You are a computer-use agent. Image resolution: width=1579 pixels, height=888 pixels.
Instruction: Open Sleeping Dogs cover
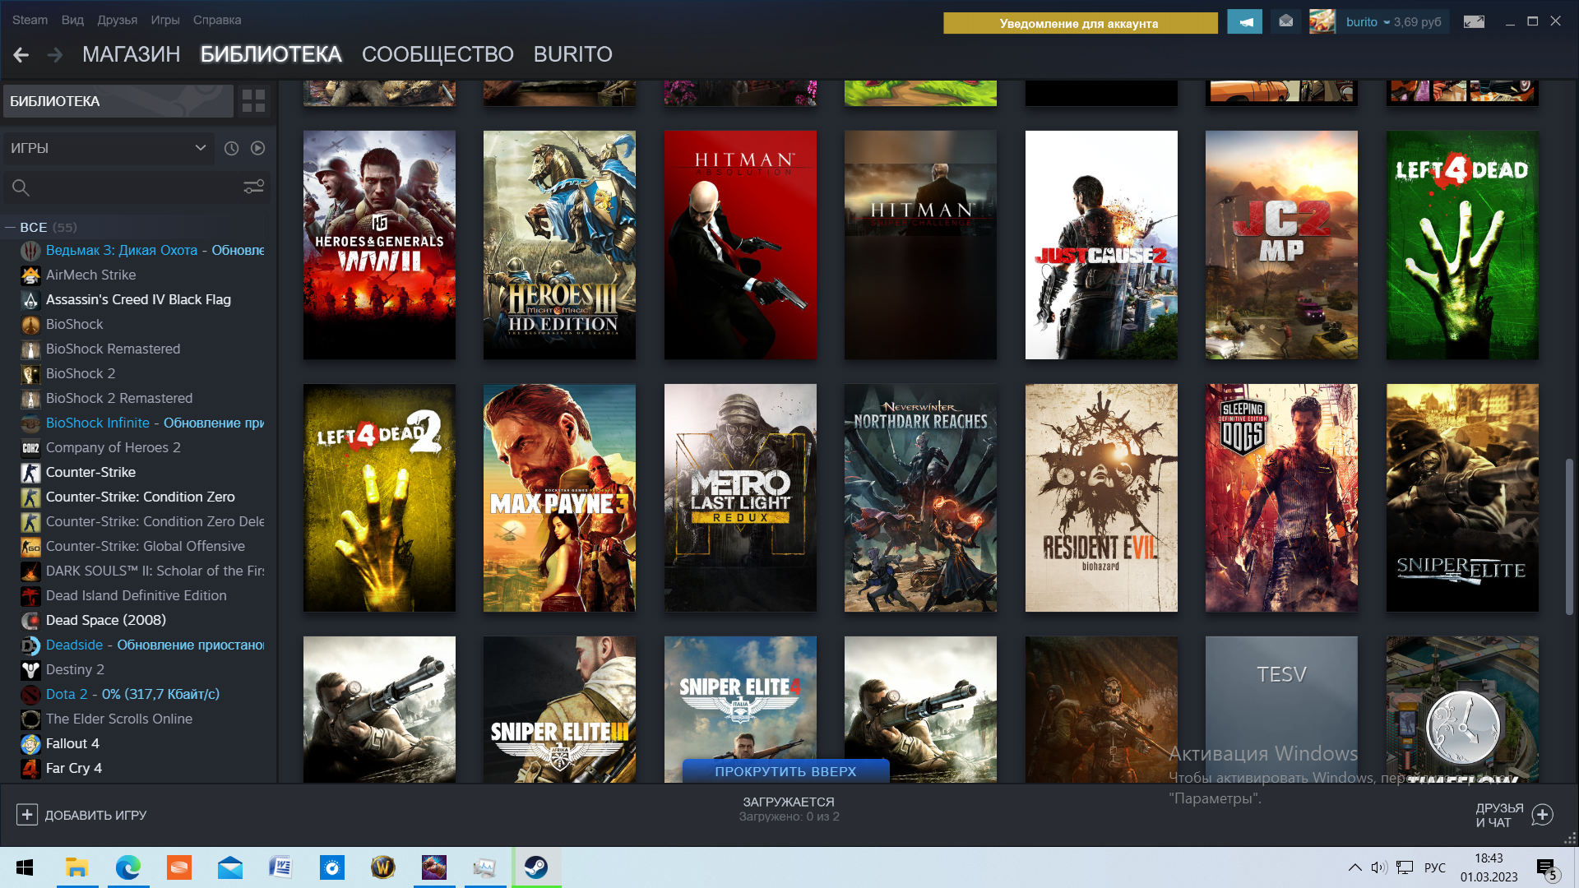click(x=1281, y=497)
